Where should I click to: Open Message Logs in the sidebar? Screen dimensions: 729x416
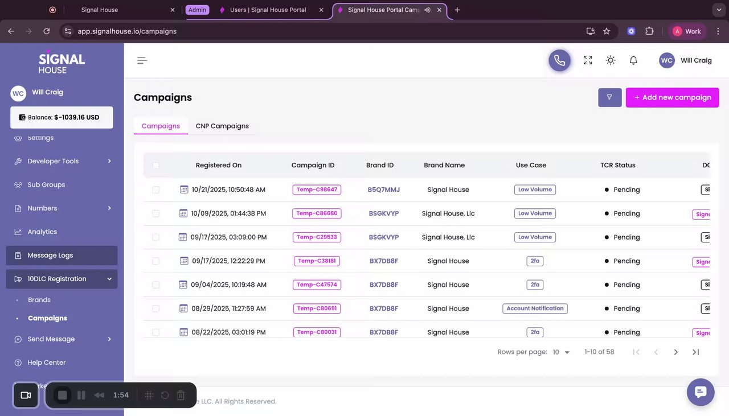pyautogui.click(x=50, y=256)
